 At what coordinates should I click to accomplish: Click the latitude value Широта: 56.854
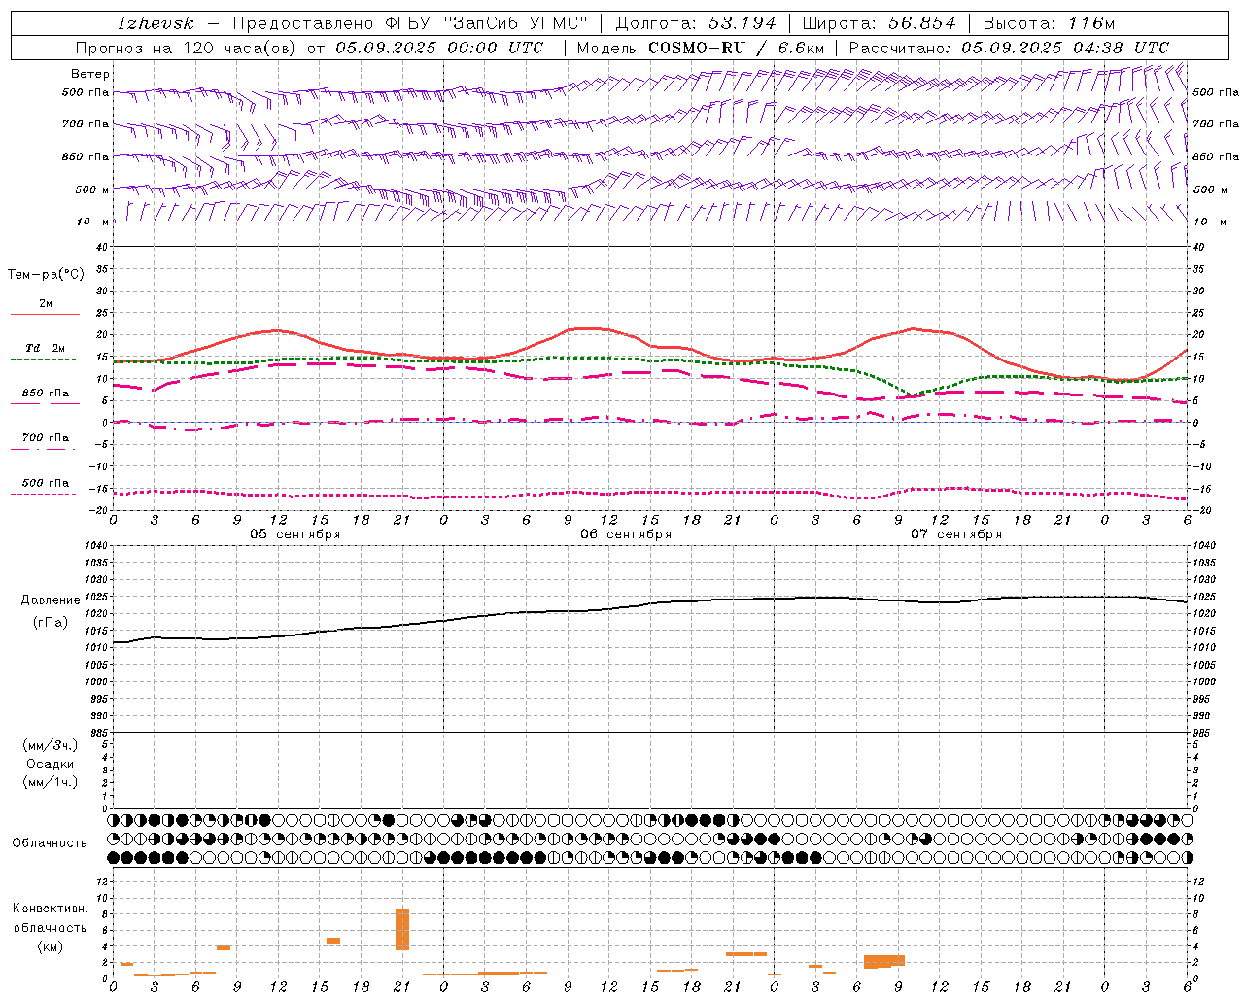(879, 23)
